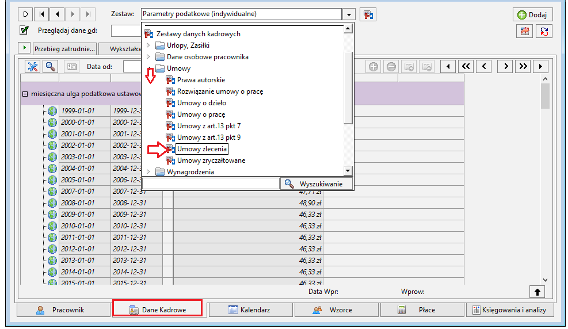568x329 pixels.
Task: Select Umowy o pracę item
Action: 201,114
